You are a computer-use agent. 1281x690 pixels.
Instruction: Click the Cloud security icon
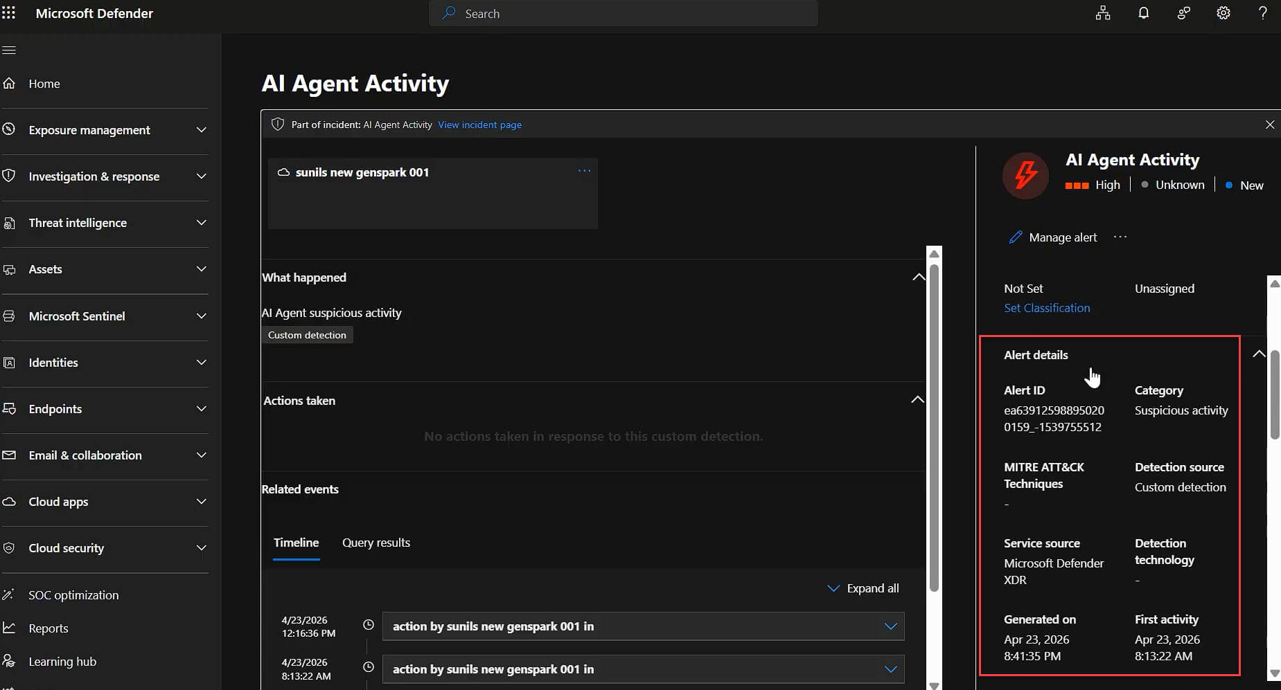tap(9, 547)
